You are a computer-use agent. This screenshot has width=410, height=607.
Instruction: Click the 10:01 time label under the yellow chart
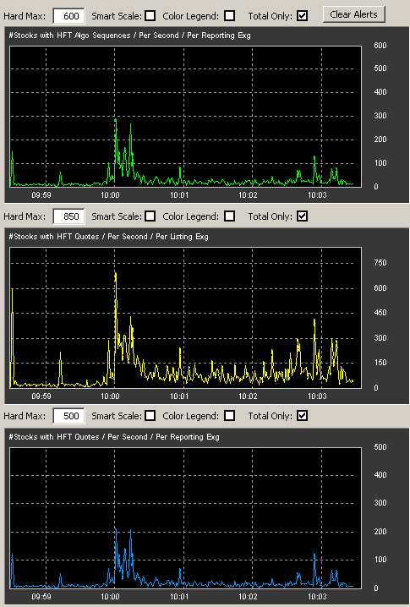coord(179,396)
